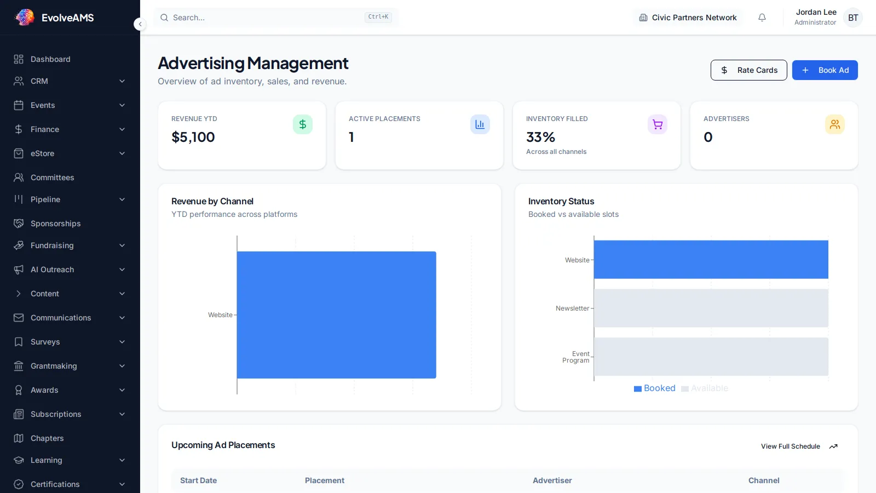Click the Website revenue bar in chart

pos(337,315)
